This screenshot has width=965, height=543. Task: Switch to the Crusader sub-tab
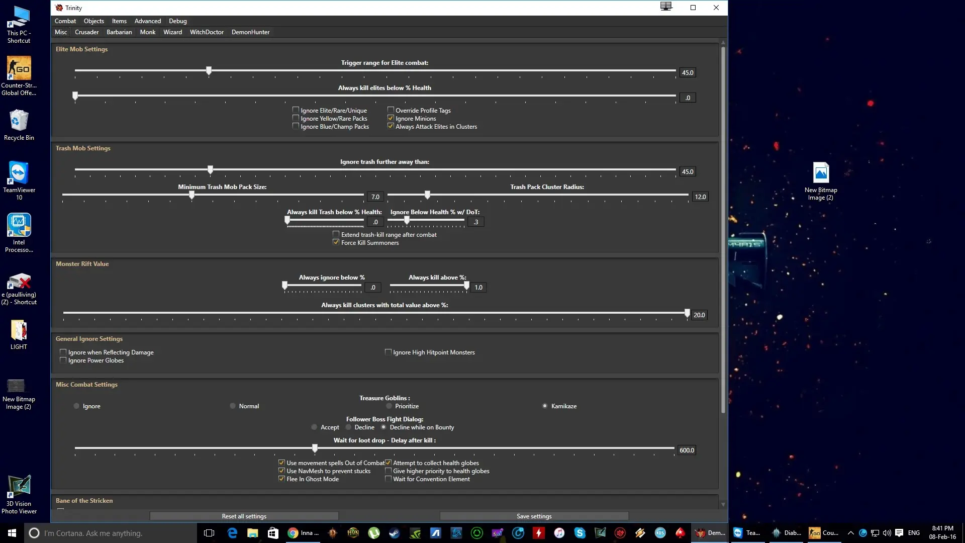coord(87,32)
